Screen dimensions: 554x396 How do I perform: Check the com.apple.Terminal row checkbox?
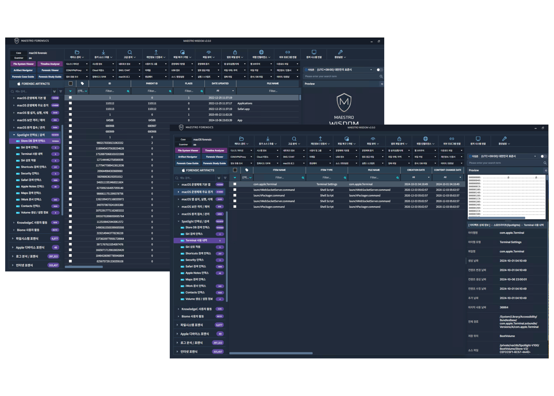click(235, 184)
